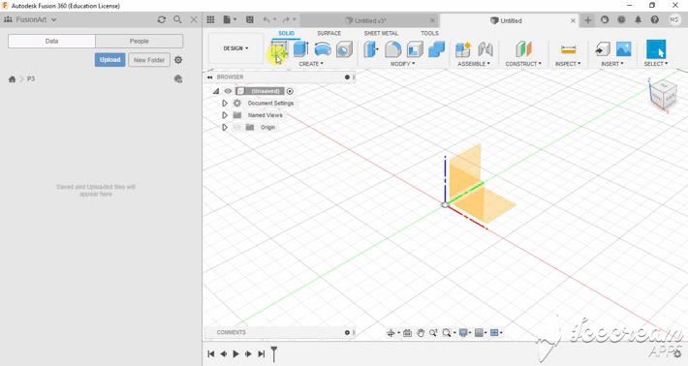Open the SELECT dropdown menu
Image resolution: width=688 pixels, height=366 pixels.
[x=656, y=64]
